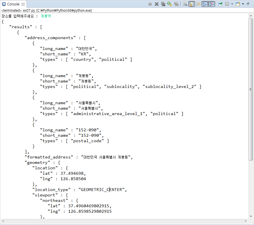254x225 pixels.
Task: Toggle show console when standard error changes
Action: click(212, 4)
